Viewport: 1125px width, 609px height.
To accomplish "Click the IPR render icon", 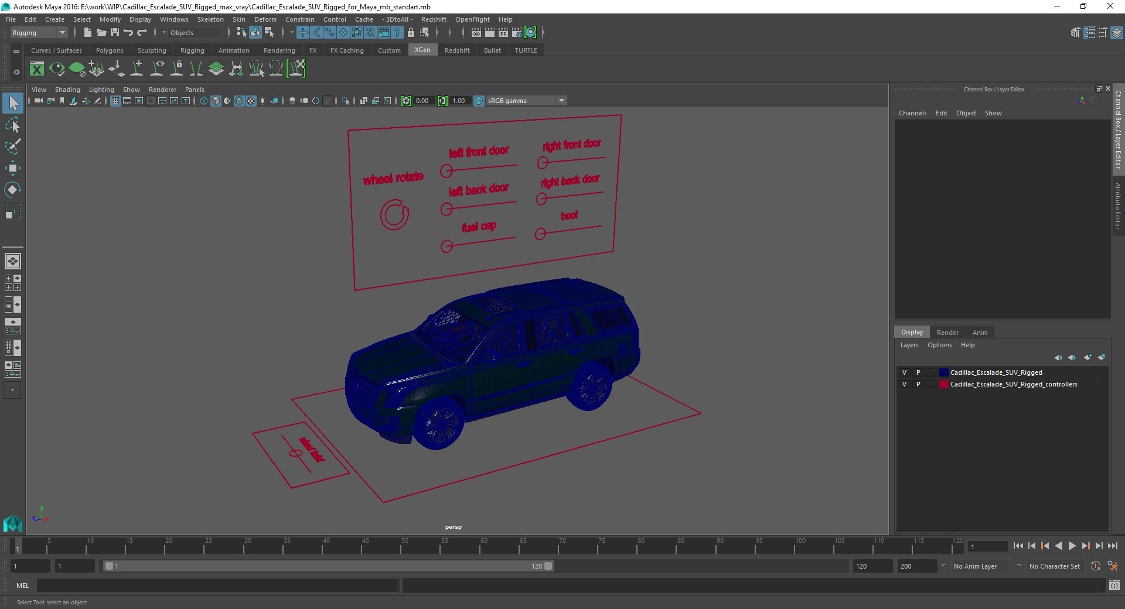I will (503, 33).
